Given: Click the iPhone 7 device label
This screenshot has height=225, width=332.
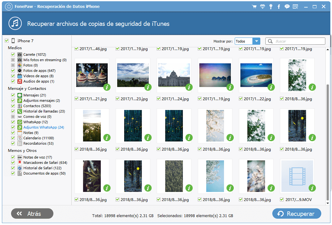Looking at the screenshot, I should point(25,41).
